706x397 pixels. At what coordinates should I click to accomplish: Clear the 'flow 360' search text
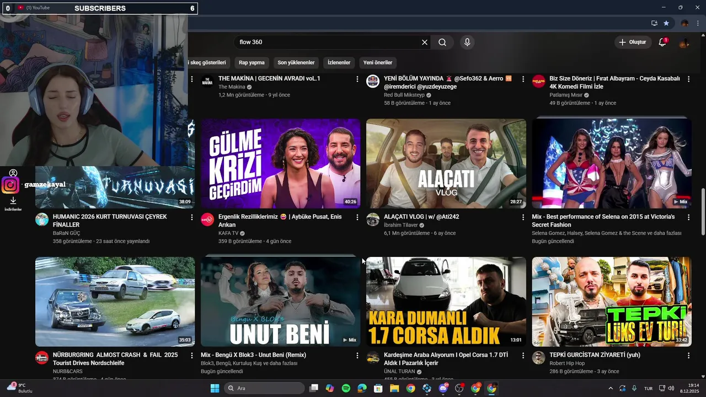[x=425, y=42]
